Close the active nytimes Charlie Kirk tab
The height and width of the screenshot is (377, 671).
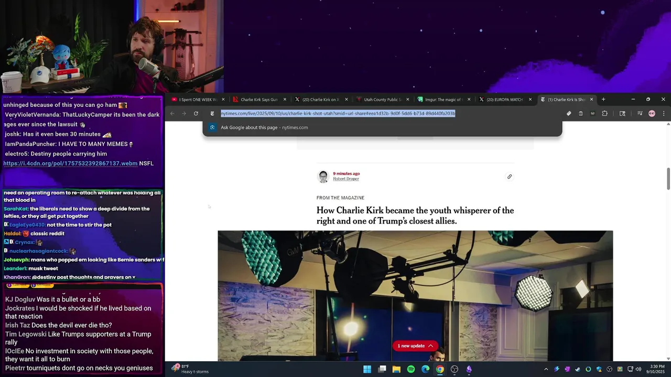pos(592,99)
